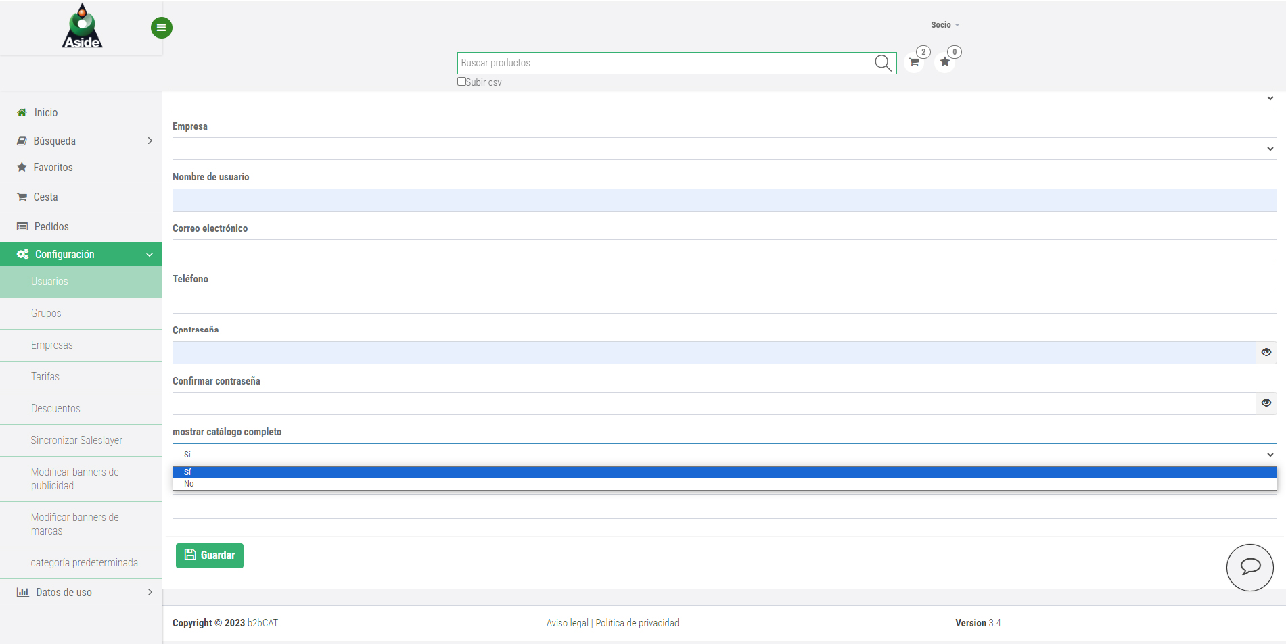Open the shopping cart icon in header
Screen dimensions: 1286x644
tap(914, 62)
